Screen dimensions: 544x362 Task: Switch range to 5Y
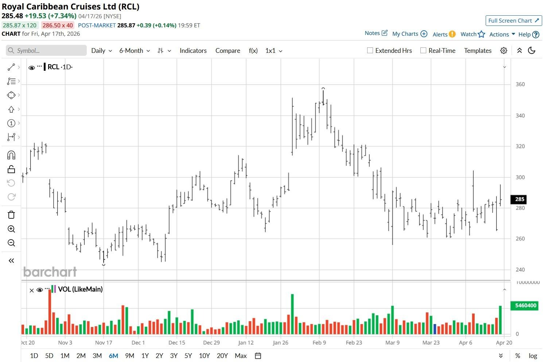pos(188,356)
